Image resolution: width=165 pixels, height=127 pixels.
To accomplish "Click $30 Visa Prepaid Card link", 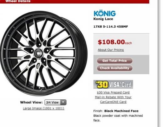I will 113,92.
